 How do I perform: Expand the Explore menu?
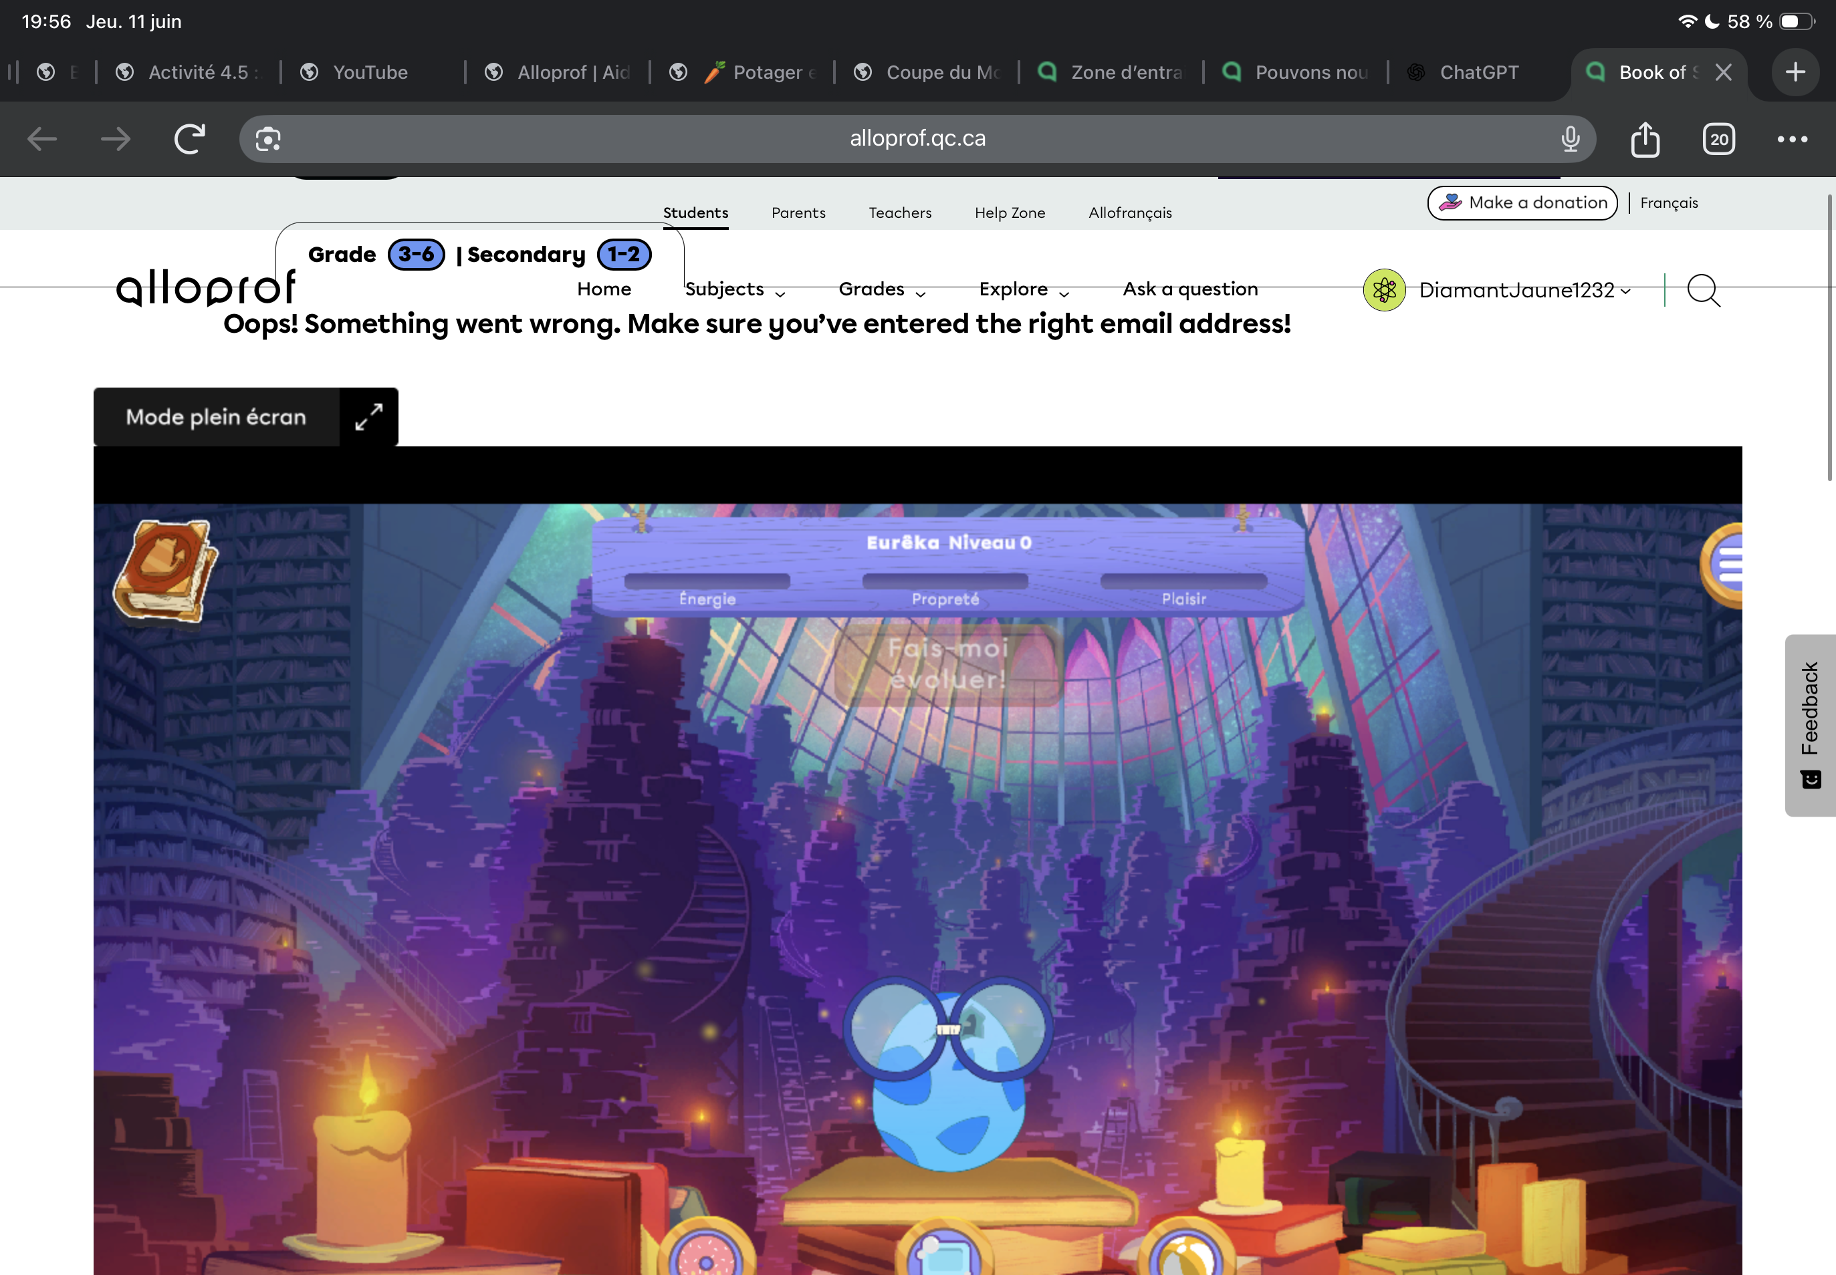[1024, 289]
